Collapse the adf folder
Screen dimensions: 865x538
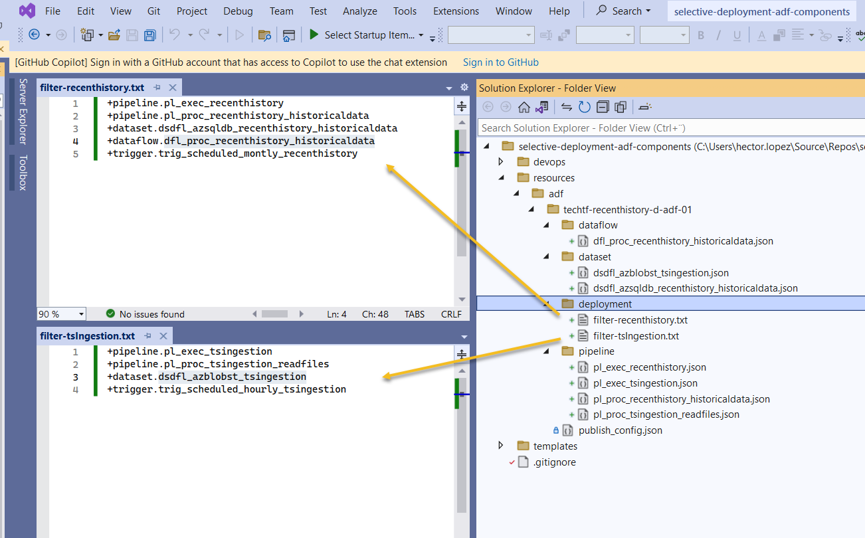[x=516, y=194]
